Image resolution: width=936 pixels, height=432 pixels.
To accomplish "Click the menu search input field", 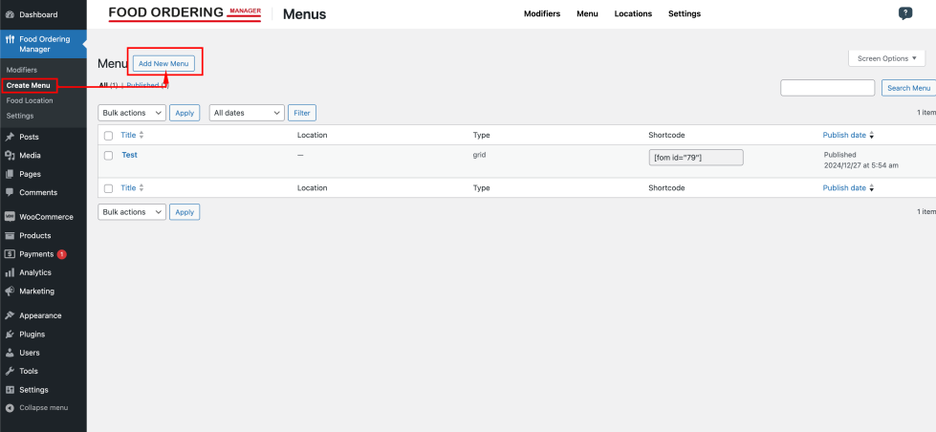I will 827,88.
